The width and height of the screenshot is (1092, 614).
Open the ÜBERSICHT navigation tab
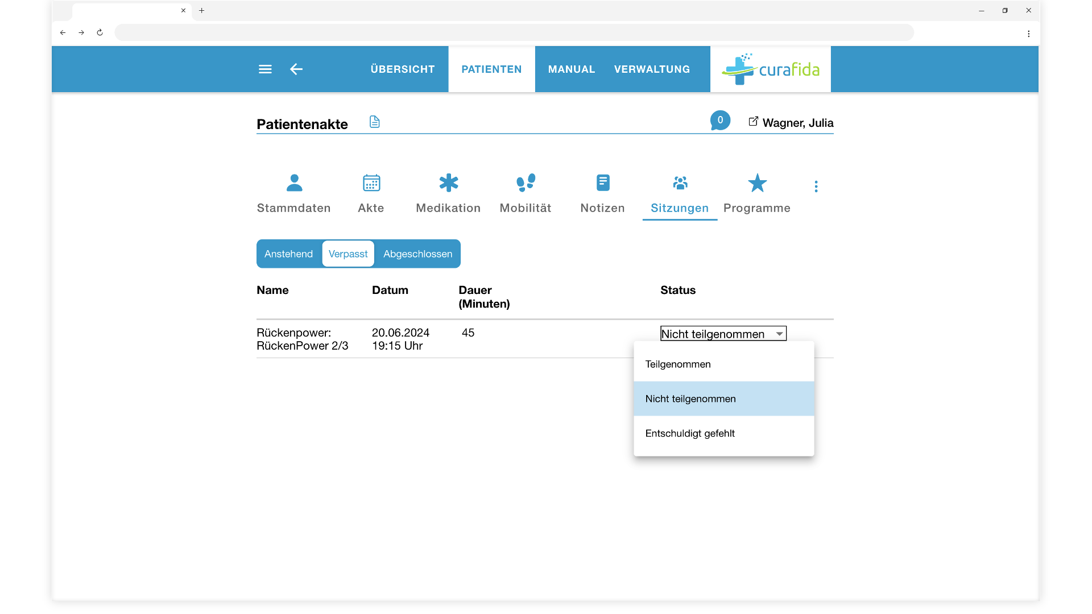tap(403, 69)
